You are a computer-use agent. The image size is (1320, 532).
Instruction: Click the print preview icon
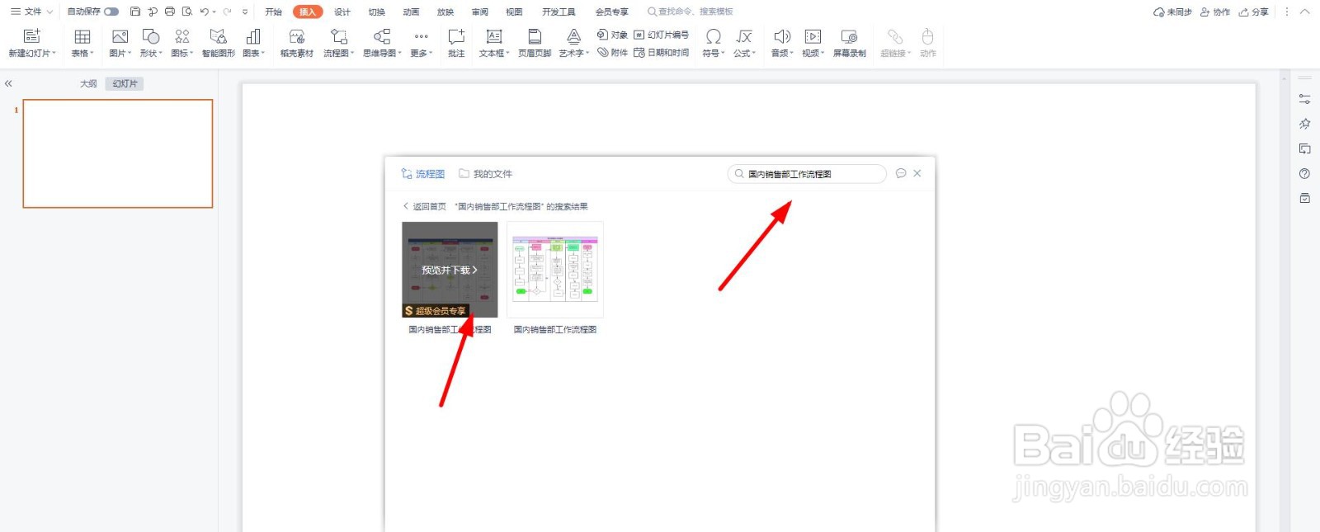(187, 12)
